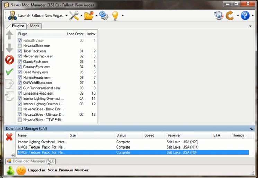Switch to the Mods tab
This screenshot has width=258, height=178.
(x=35, y=26)
